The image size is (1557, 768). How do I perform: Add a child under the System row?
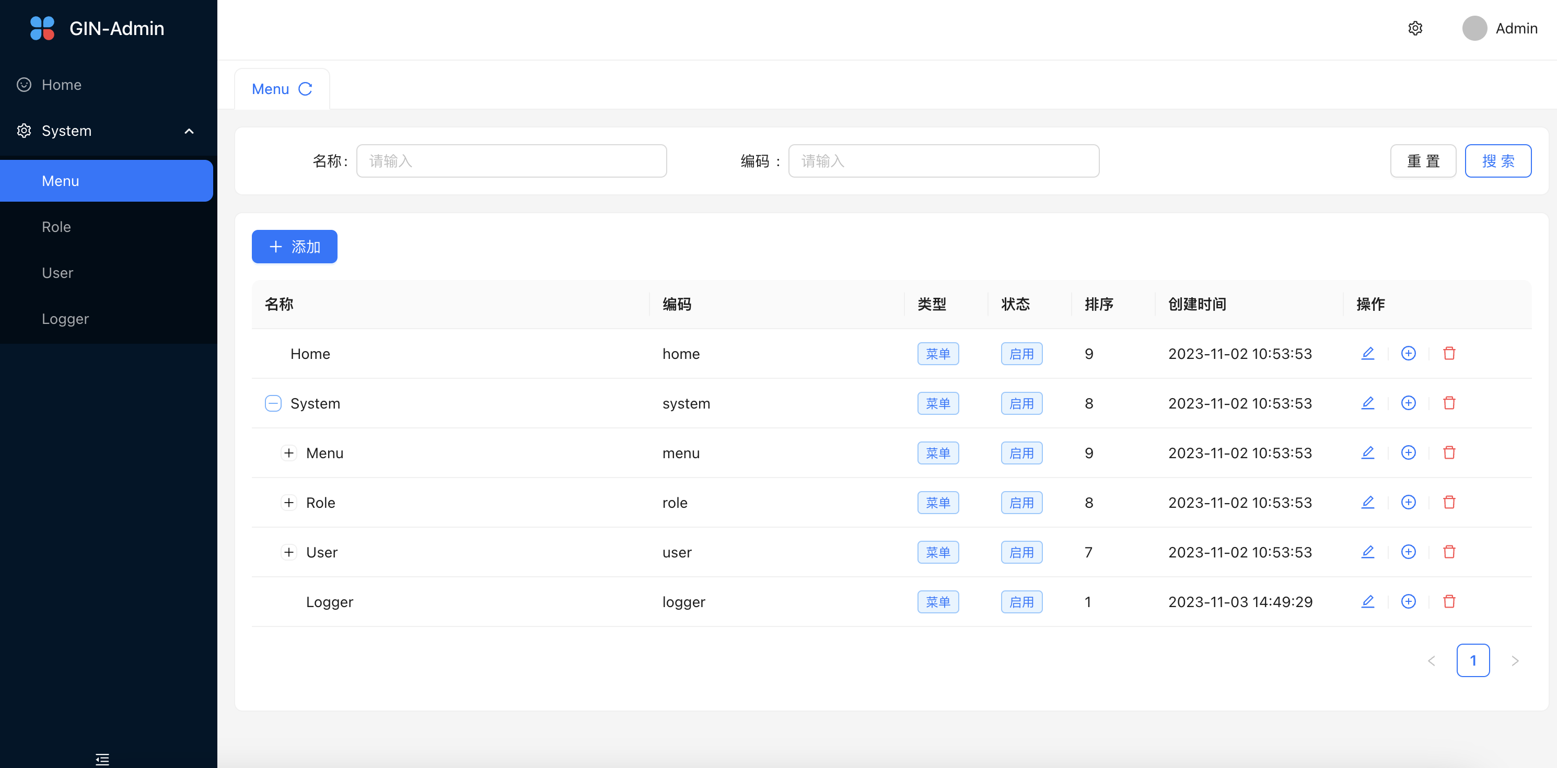[x=1408, y=403]
